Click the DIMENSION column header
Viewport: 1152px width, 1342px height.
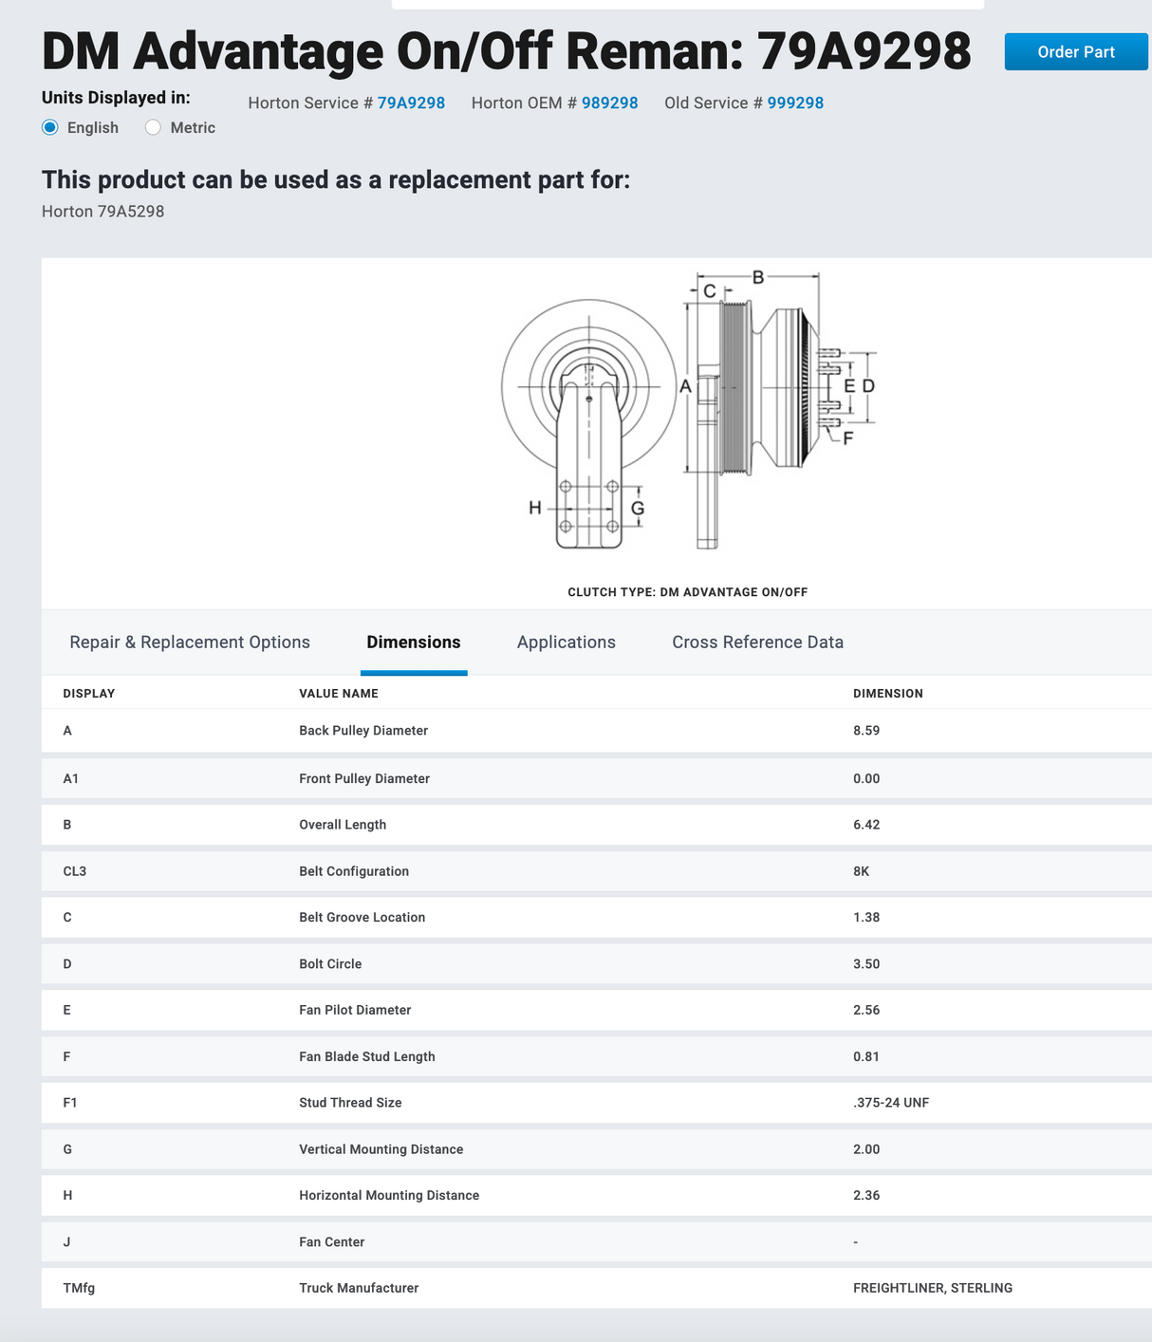tap(887, 694)
